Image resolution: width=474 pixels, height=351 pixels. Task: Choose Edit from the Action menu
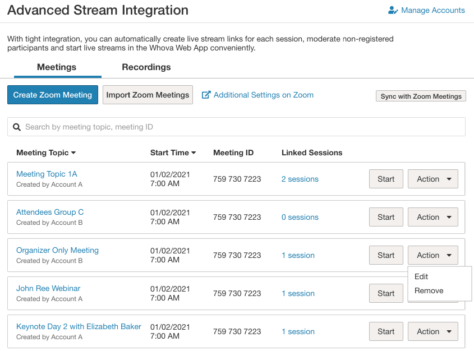click(421, 276)
